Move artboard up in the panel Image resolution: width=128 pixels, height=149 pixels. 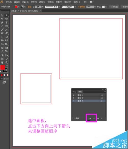point(90,119)
